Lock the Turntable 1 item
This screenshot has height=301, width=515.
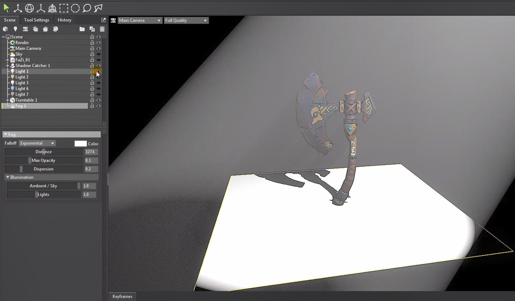(92, 100)
